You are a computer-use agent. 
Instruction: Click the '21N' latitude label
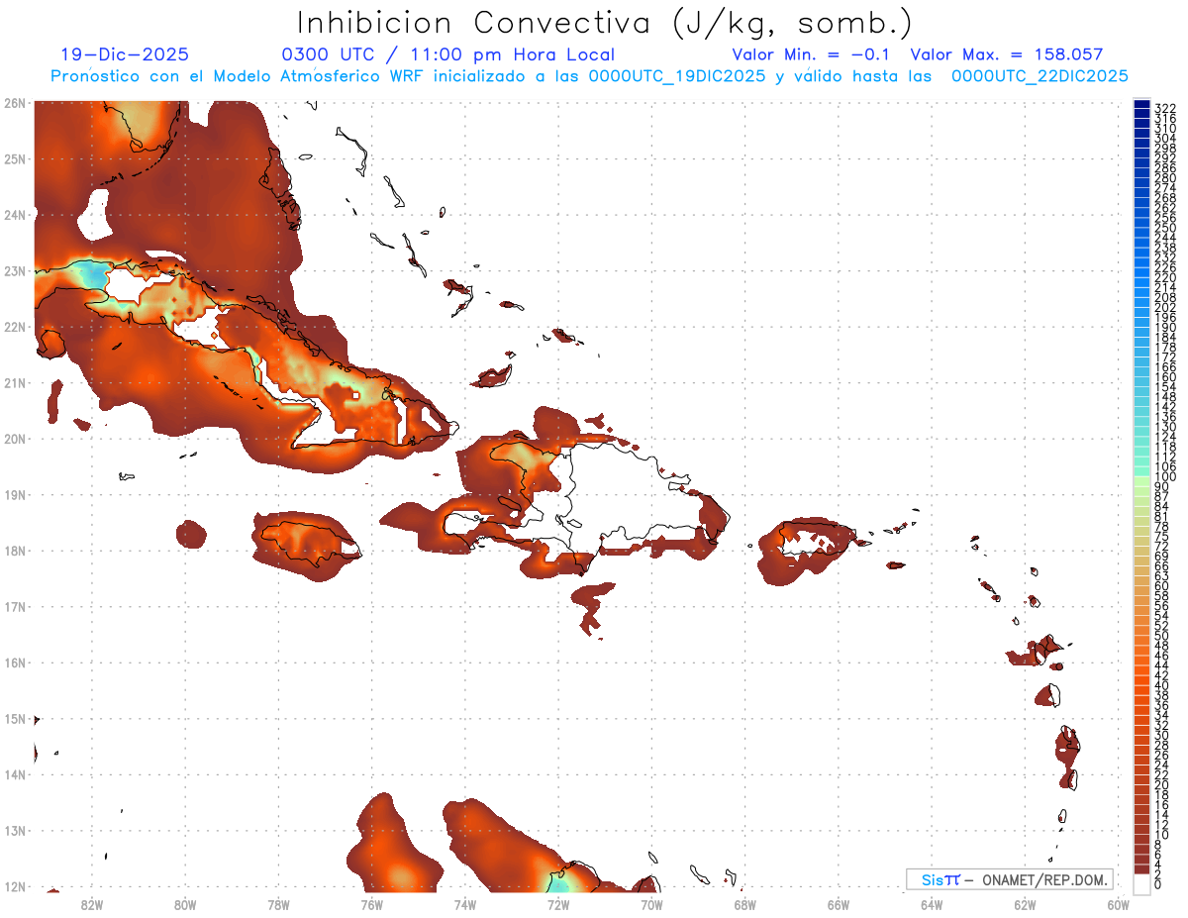tap(14, 382)
